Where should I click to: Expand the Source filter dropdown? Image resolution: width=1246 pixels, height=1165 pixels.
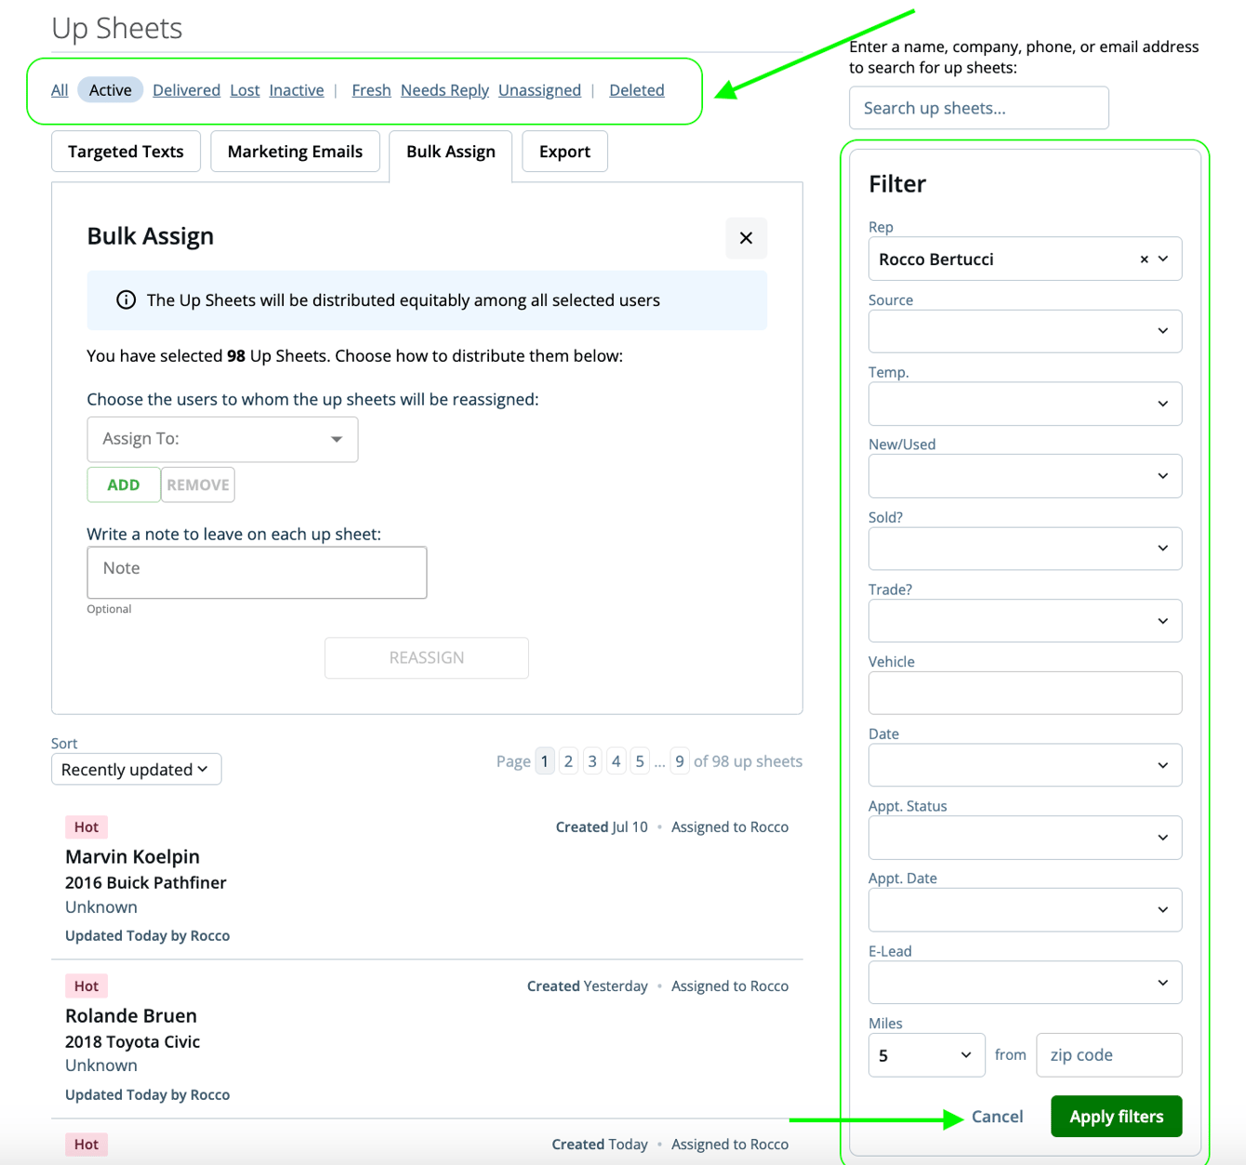pyautogui.click(x=1024, y=331)
